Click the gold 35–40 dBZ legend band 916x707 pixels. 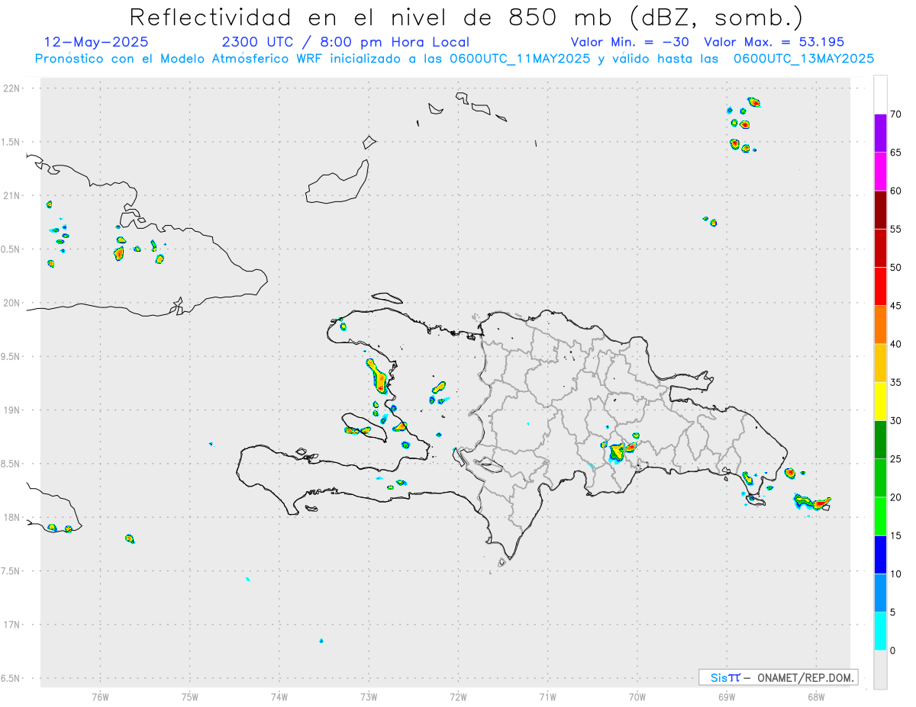coord(880,363)
